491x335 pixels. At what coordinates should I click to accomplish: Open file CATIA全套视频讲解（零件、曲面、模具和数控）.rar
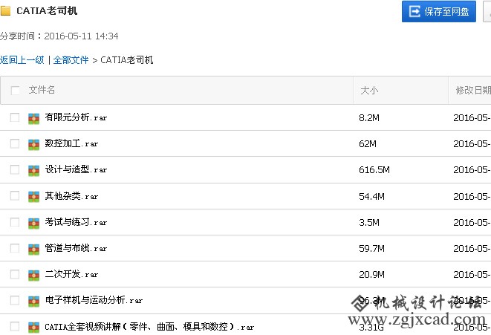tap(149, 327)
